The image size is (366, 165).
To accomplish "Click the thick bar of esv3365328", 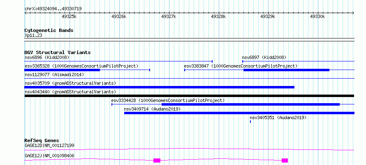I will [62, 70].
